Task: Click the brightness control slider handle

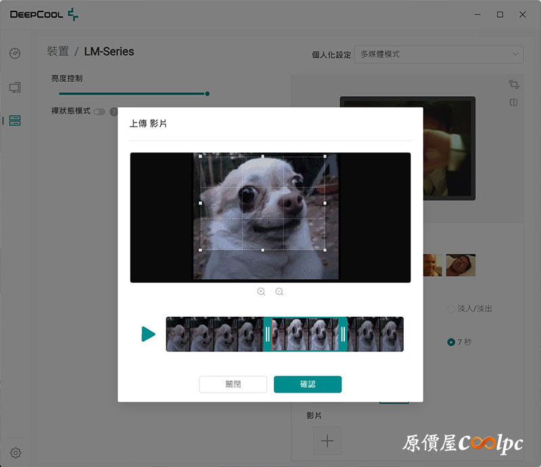Action: point(207,94)
